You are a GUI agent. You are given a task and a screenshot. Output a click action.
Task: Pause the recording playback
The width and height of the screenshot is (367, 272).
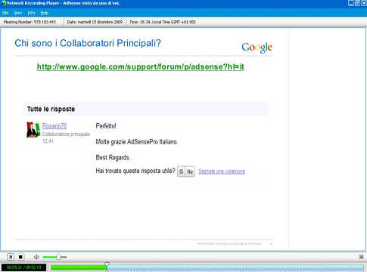pos(11,257)
